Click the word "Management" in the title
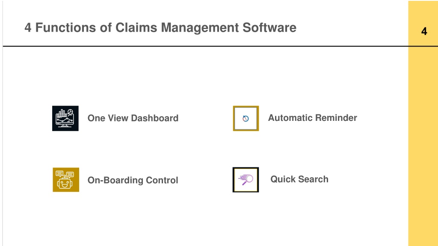 click(x=200, y=27)
